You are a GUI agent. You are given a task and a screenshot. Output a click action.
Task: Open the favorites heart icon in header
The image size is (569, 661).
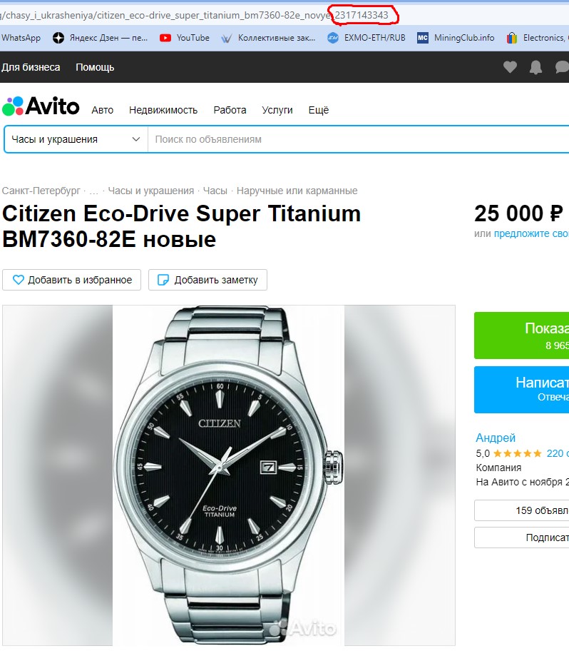510,67
